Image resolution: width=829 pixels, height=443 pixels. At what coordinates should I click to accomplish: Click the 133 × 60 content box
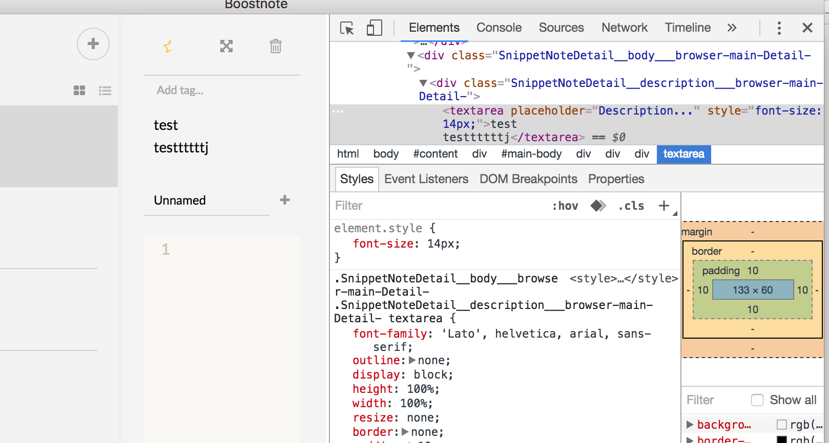(753, 290)
